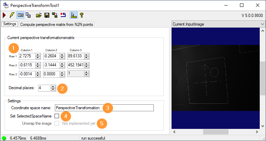Toggle the highlighted pointer tool icon
266x141 pixels.
point(74,15)
